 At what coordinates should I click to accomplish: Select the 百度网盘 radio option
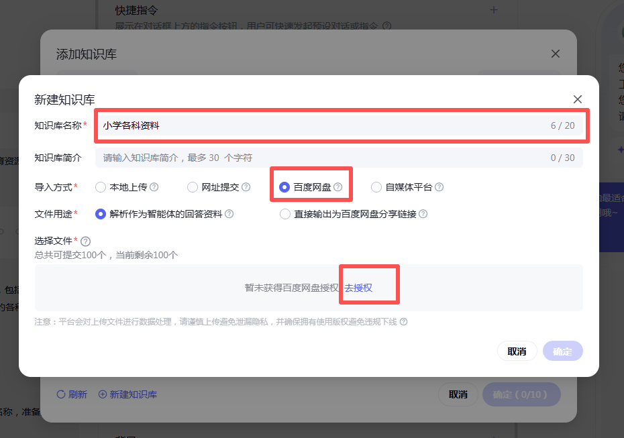click(284, 187)
